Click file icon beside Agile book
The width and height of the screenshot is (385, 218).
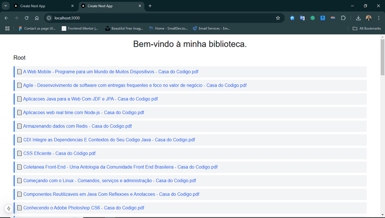[20, 85]
